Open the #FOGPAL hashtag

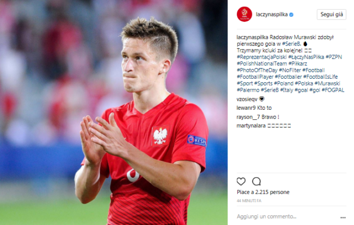(333, 90)
